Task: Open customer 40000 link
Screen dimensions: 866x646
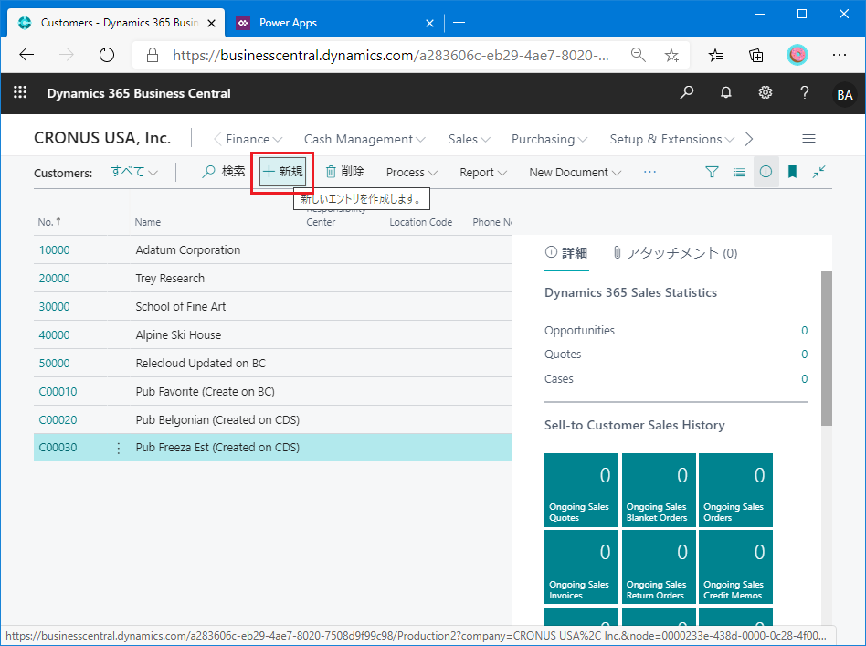Action: point(54,335)
